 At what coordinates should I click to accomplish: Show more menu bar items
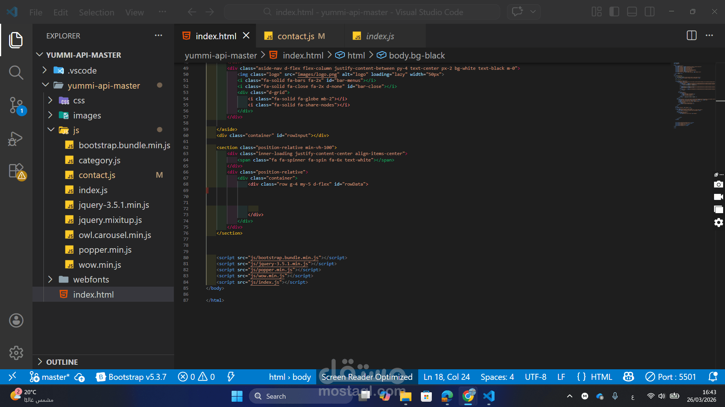click(162, 12)
